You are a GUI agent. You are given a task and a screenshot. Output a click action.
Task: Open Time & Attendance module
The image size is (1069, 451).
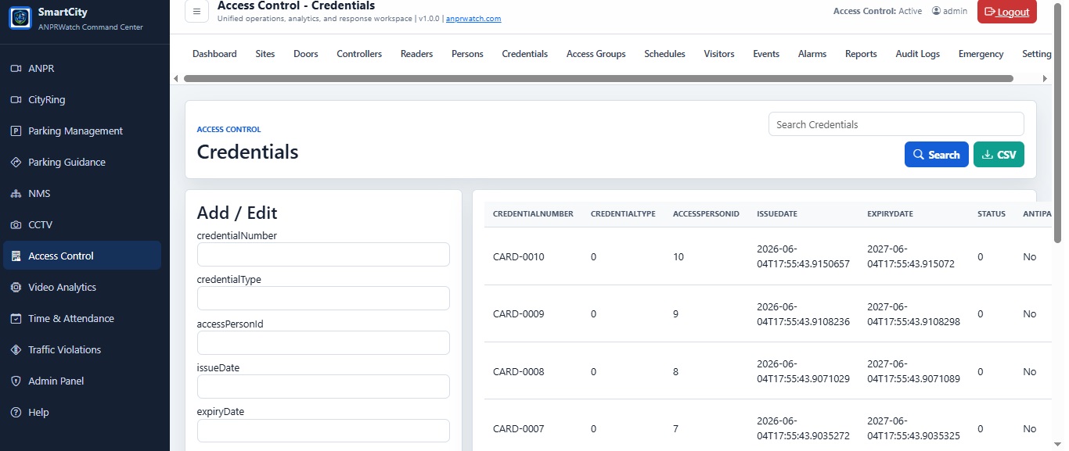pos(82,318)
